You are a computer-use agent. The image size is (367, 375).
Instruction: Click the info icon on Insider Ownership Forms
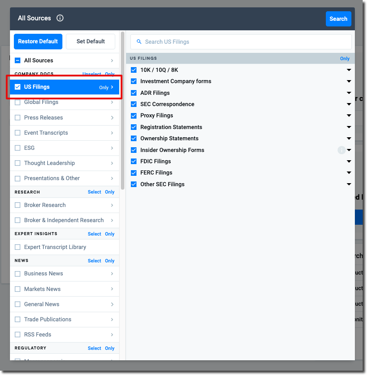click(341, 150)
